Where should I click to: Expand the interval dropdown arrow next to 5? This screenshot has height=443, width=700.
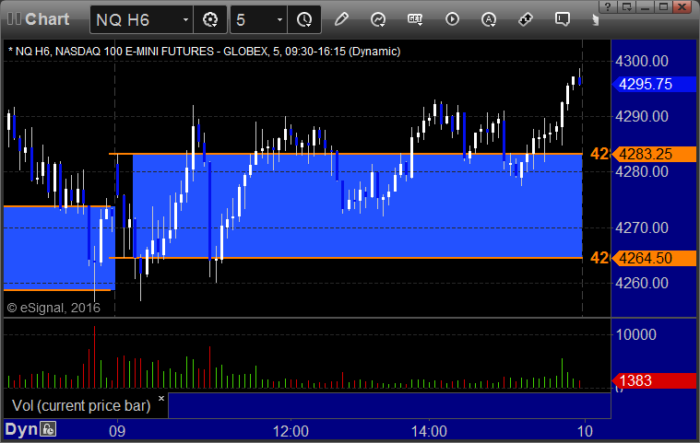280,20
